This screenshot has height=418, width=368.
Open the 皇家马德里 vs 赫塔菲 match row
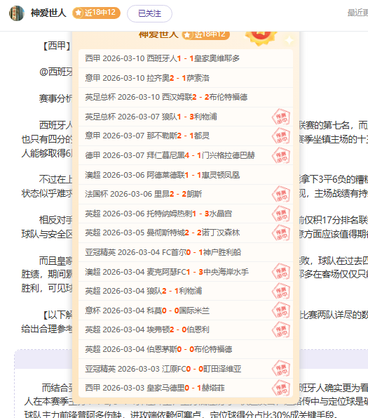[x=186, y=388]
